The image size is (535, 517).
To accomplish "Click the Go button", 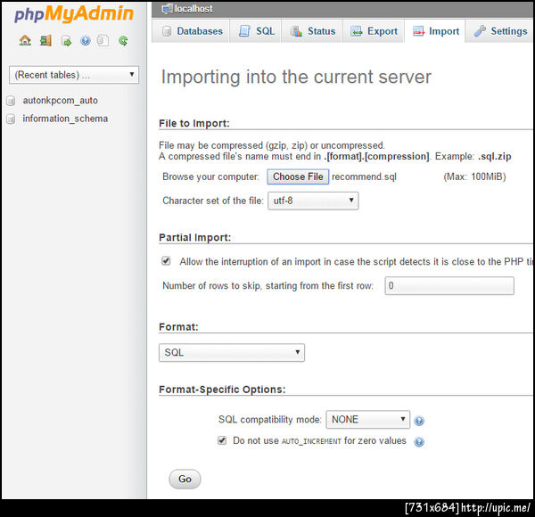I will 185,480.
